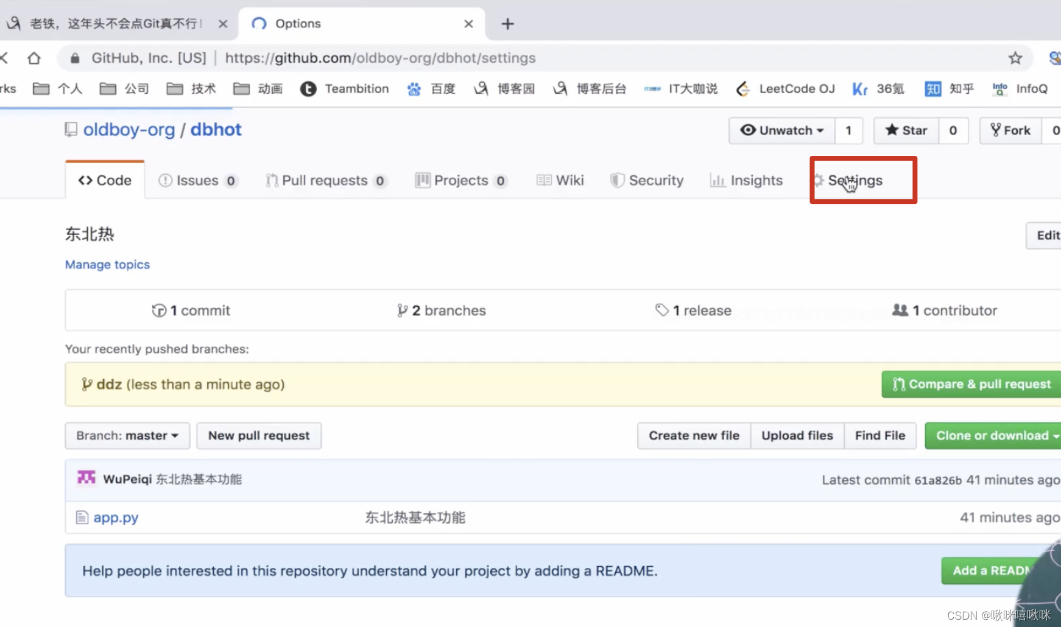Star the dbhot repository

[906, 130]
